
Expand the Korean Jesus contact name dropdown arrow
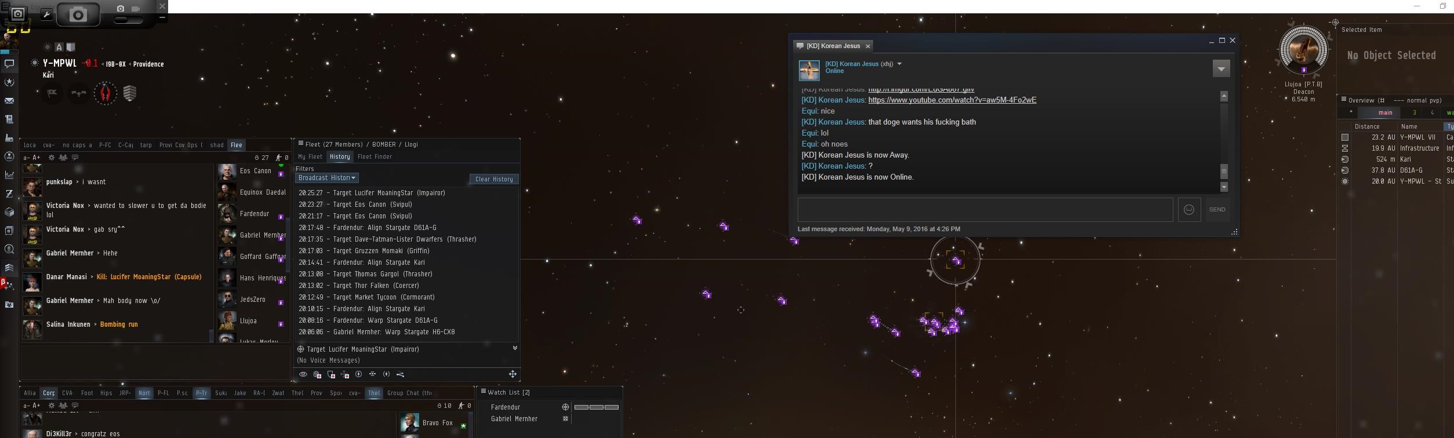tap(899, 64)
